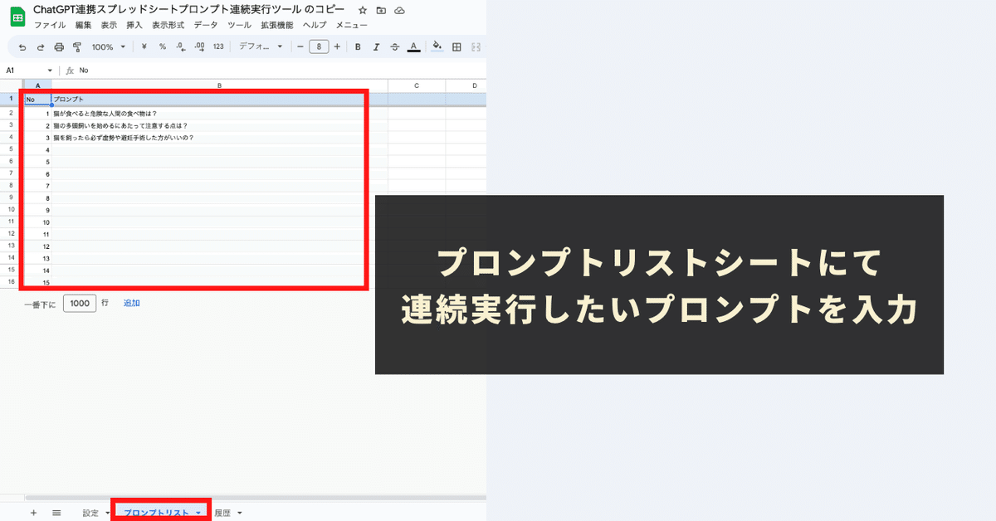Open the fill color picker
The image size is (996, 521).
click(437, 47)
